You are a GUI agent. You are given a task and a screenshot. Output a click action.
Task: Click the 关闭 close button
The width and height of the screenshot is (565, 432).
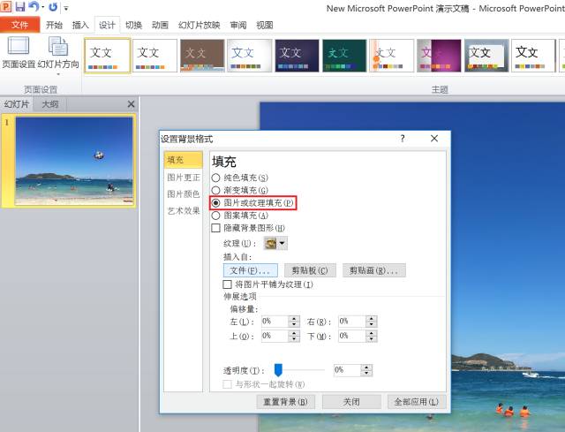351,402
